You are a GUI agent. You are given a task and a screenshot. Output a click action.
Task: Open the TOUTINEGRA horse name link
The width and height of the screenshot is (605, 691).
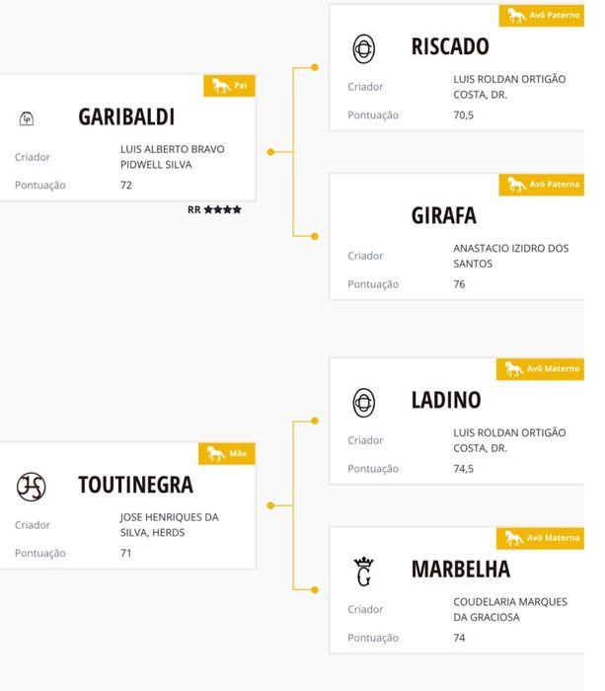(x=135, y=485)
